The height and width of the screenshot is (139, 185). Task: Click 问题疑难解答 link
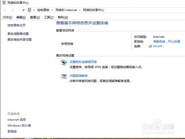(x=78, y=76)
